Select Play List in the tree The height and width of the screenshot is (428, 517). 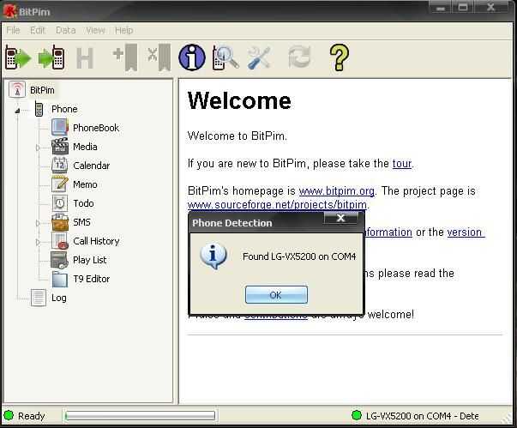click(x=89, y=260)
